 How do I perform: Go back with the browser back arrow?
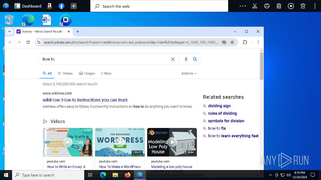(x=10, y=42)
